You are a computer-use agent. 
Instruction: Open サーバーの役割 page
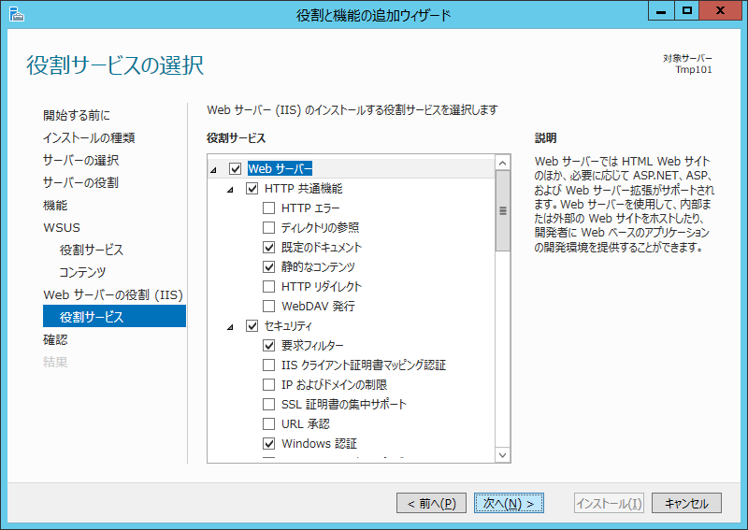coord(80,182)
